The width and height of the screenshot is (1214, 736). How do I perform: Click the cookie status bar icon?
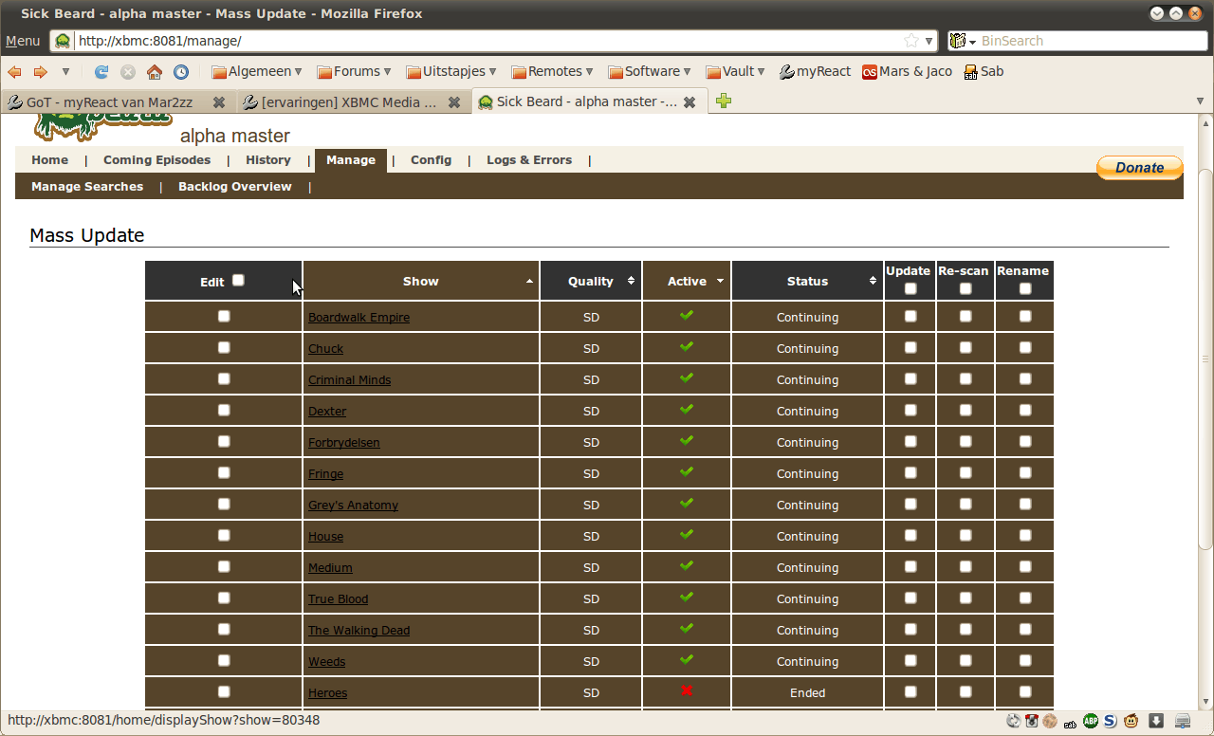[1050, 721]
